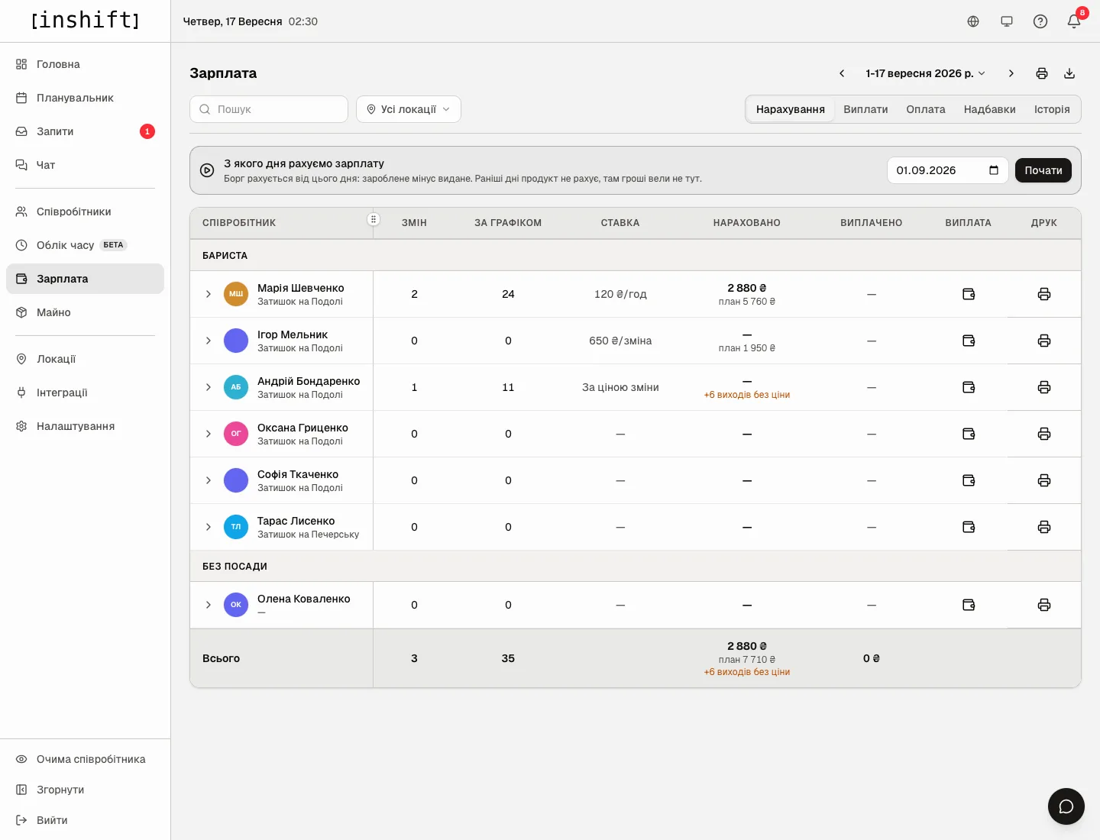Image resolution: width=1100 pixels, height=840 pixels.
Task: Go to next pay period
Action: click(1011, 73)
